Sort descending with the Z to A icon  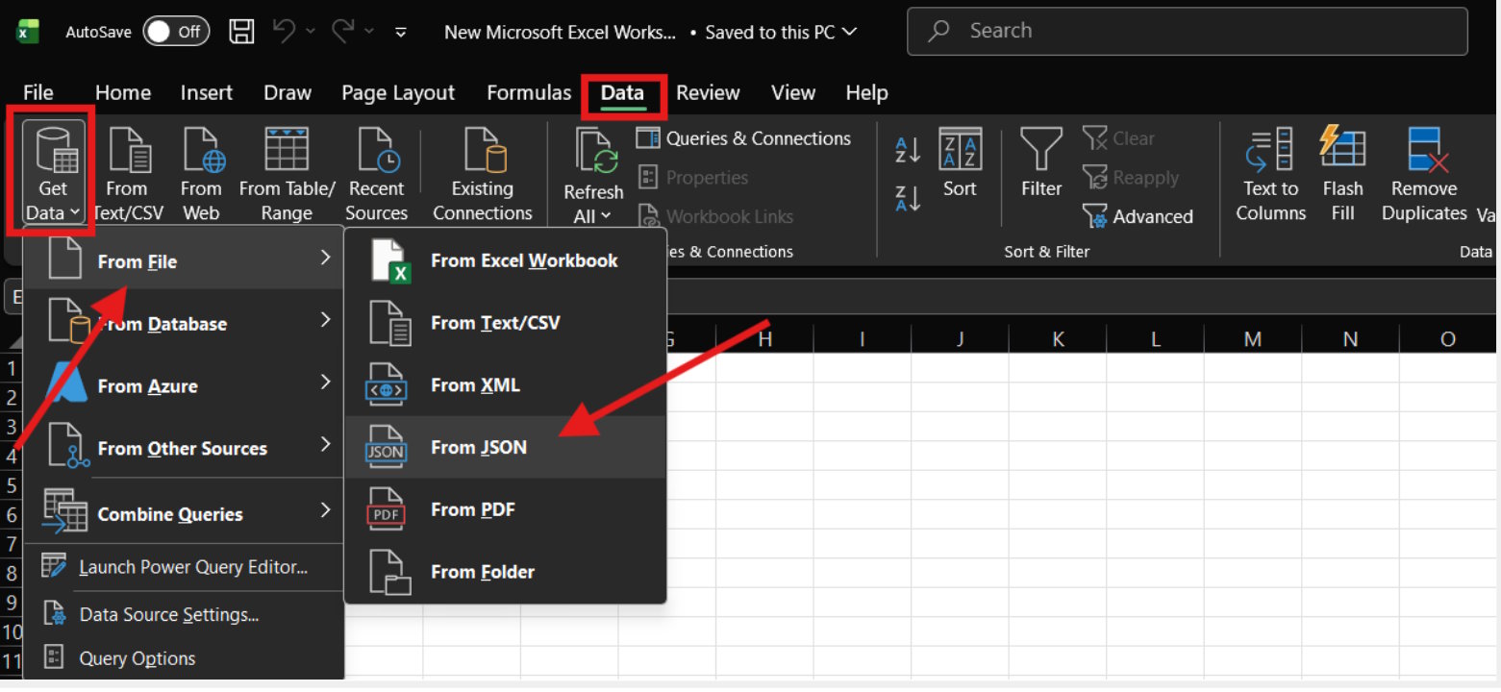click(x=908, y=197)
